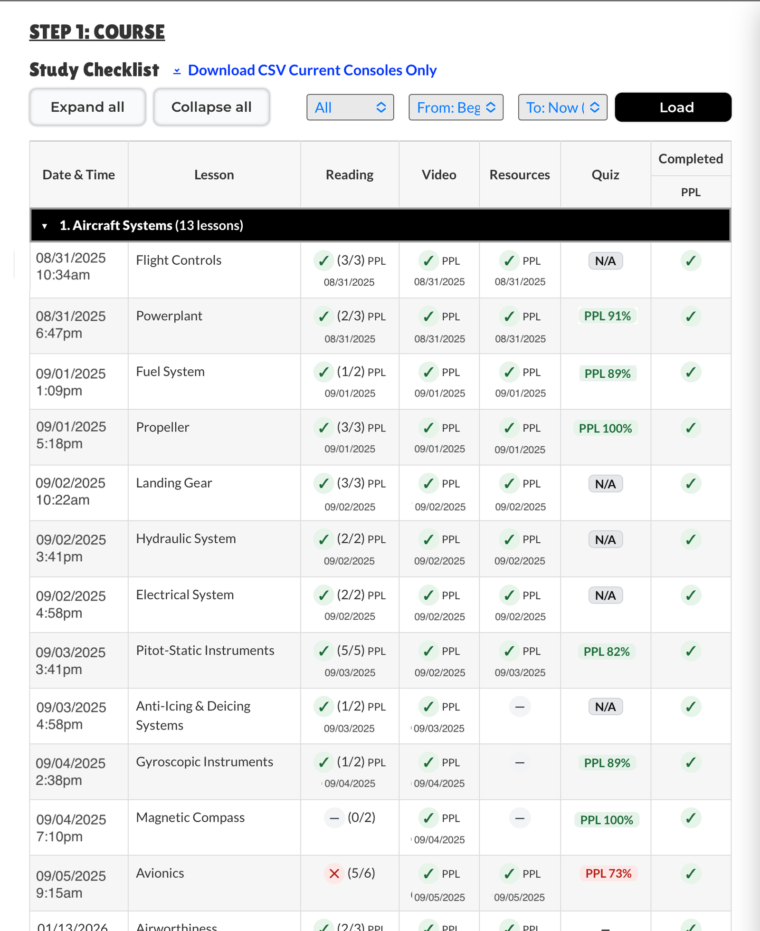This screenshot has width=760, height=931.
Task: Click Pitot-Static Instruments video checkmark icon
Action: [428, 651]
